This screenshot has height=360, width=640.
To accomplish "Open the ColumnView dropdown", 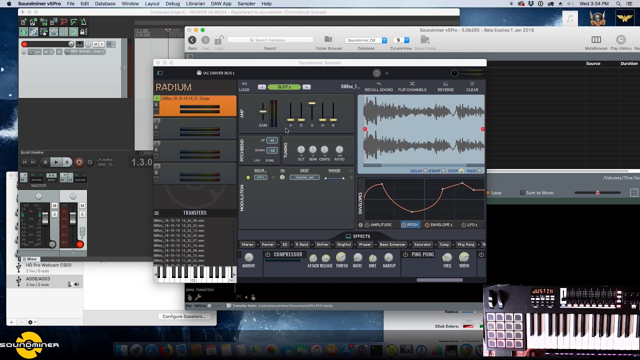I will [401, 40].
